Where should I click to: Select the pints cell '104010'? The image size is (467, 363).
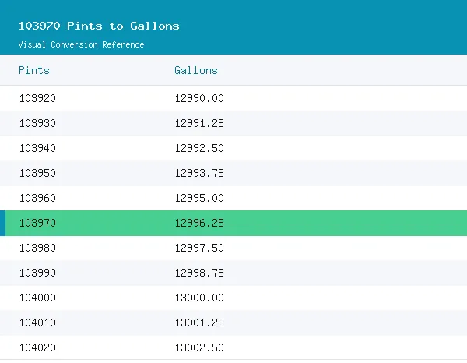tap(37, 322)
